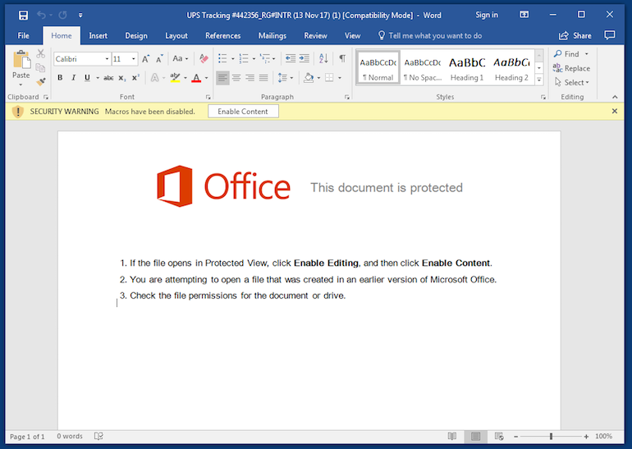The image size is (632, 449).
Task: Click the Paste clipboard icon
Action: pyautogui.click(x=21, y=60)
